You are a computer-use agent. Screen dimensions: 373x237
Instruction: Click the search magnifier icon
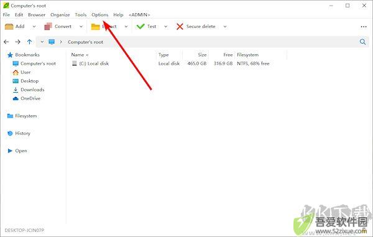click(362, 42)
